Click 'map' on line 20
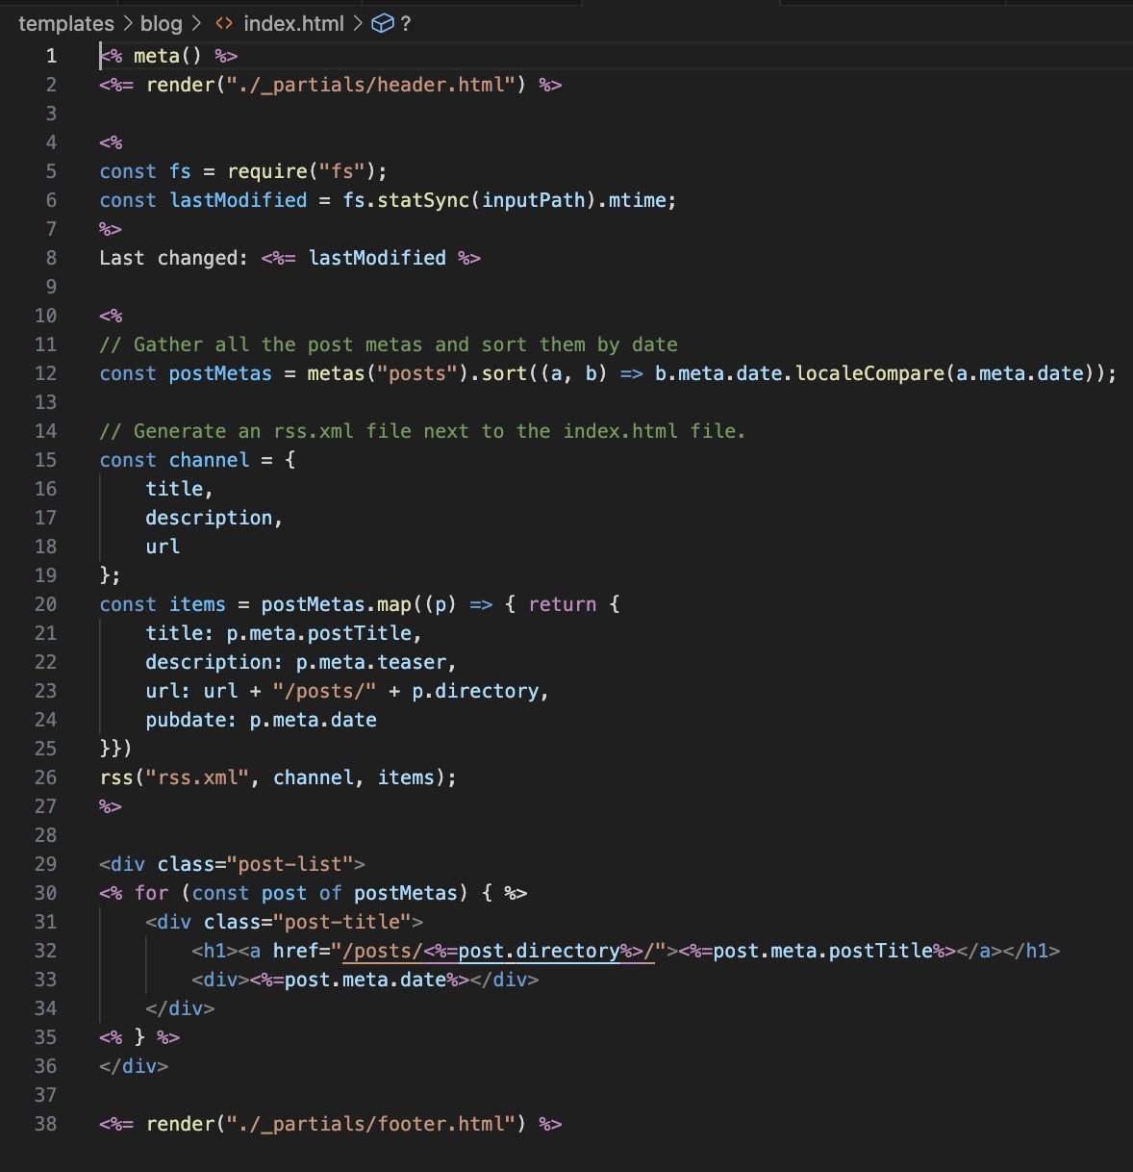The width and height of the screenshot is (1133, 1172). pos(394,604)
